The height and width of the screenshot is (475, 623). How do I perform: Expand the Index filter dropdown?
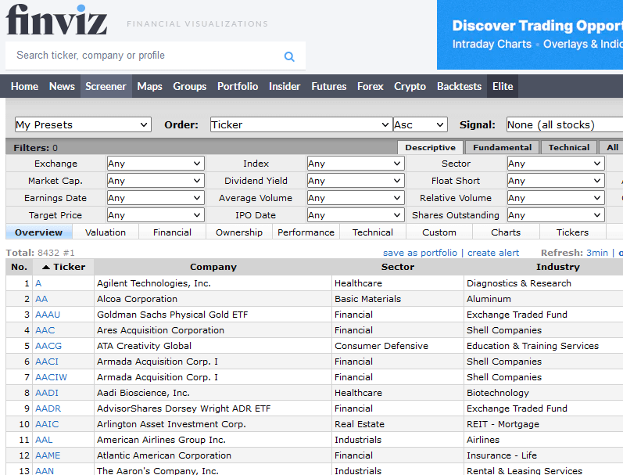tap(356, 164)
